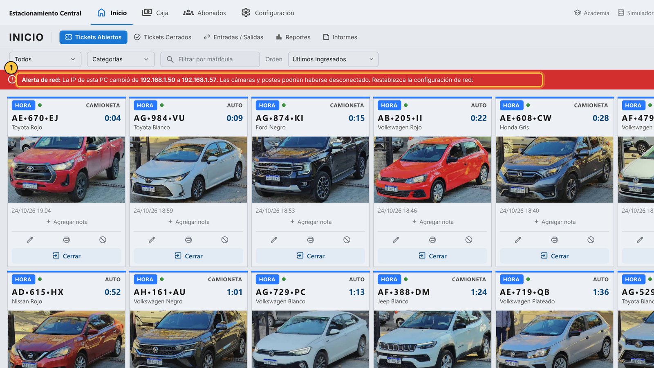
Task: Expand the Categorías dropdown
Action: [121, 59]
